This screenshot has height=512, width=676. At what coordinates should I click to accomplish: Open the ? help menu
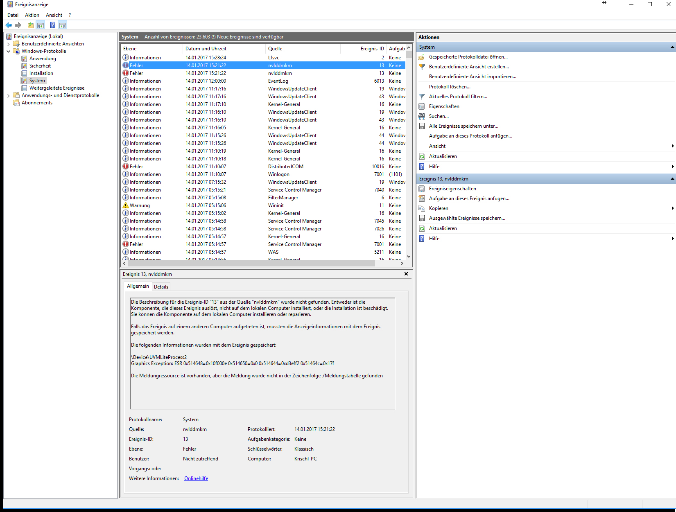pos(70,15)
